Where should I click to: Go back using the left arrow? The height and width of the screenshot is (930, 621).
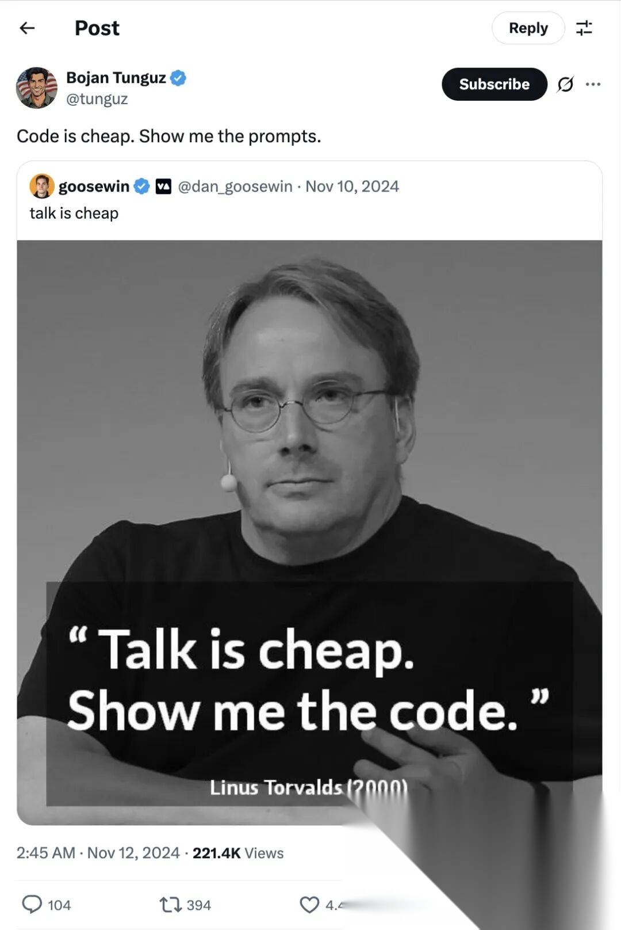click(27, 28)
